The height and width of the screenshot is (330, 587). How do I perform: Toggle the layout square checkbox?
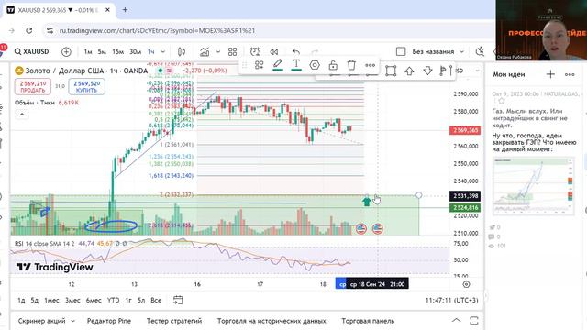[x=401, y=51]
